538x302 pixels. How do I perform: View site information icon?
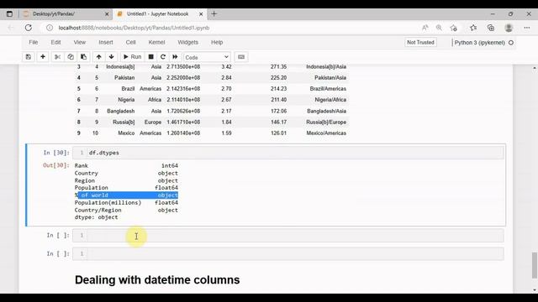point(50,28)
